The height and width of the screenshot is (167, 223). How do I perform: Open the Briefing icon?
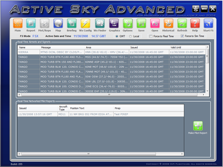pyautogui.click(x=72, y=23)
